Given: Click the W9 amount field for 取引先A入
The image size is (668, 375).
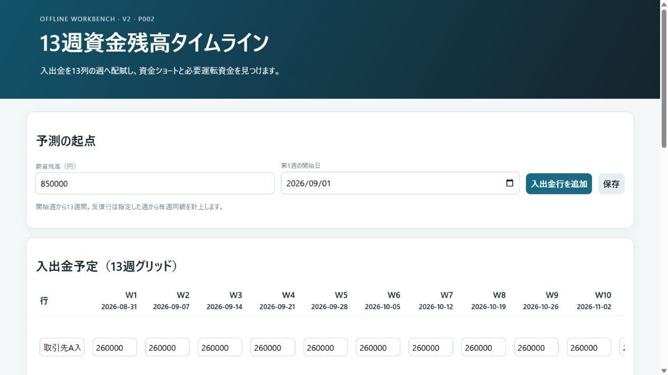Looking at the screenshot, I should pos(536,348).
